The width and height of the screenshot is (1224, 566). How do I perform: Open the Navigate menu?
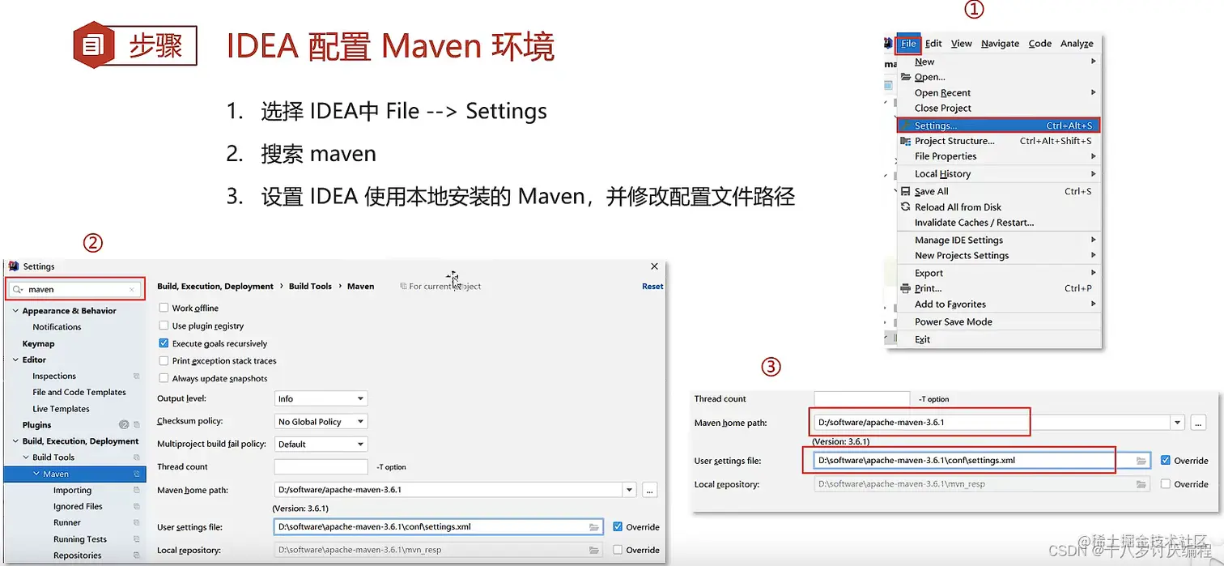1000,44
